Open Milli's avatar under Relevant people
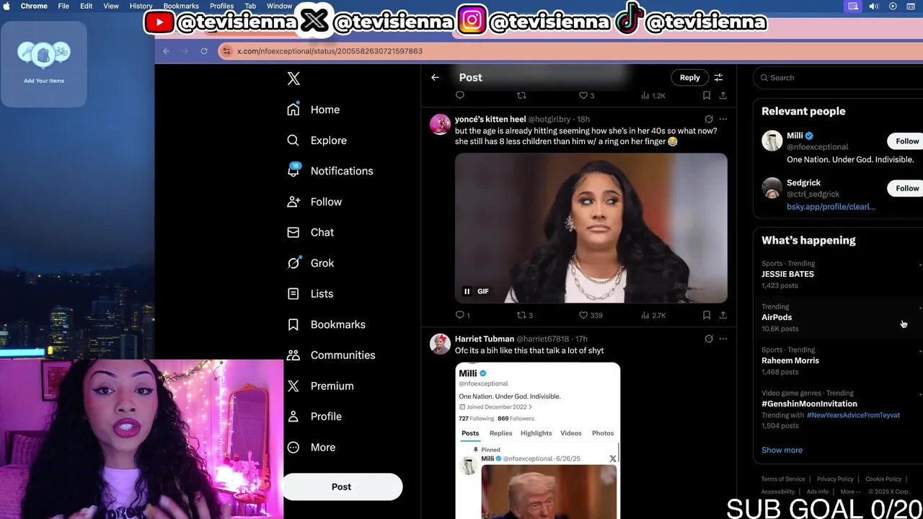 click(772, 141)
